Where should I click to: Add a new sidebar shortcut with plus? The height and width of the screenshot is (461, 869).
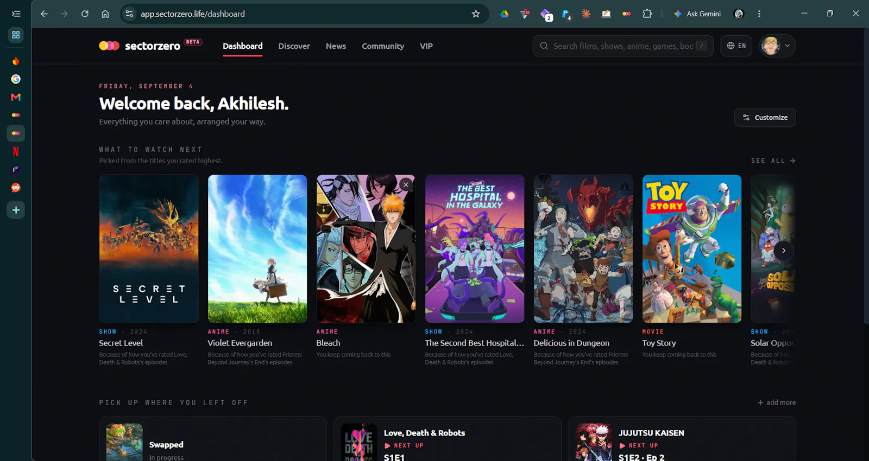pos(16,210)
